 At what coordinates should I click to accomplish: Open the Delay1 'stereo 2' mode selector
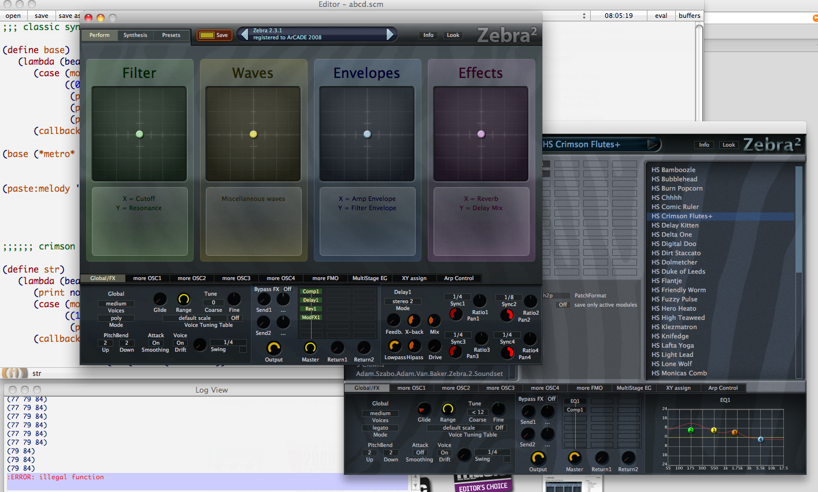403,301
